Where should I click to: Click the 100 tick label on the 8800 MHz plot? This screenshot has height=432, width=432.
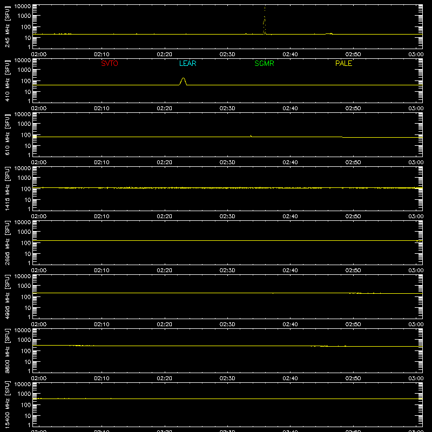click(26, 351)
